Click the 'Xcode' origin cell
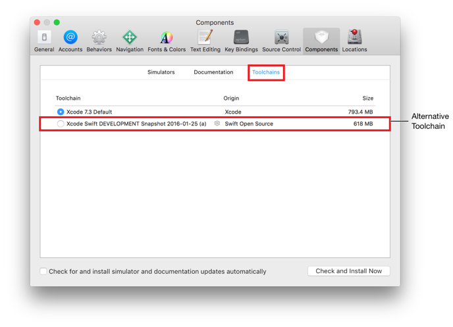 point(233,112)
